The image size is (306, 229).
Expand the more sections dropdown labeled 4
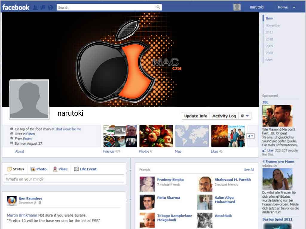[x=251, y=136]
